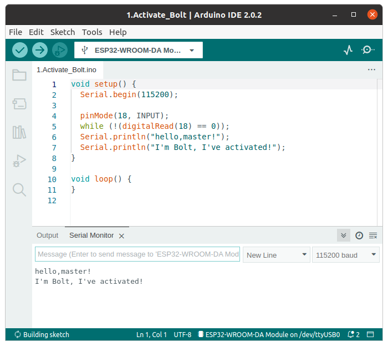Click the USB icon in board selector
The height and width of the screenshot is (346, 388).
coord(85,50)
